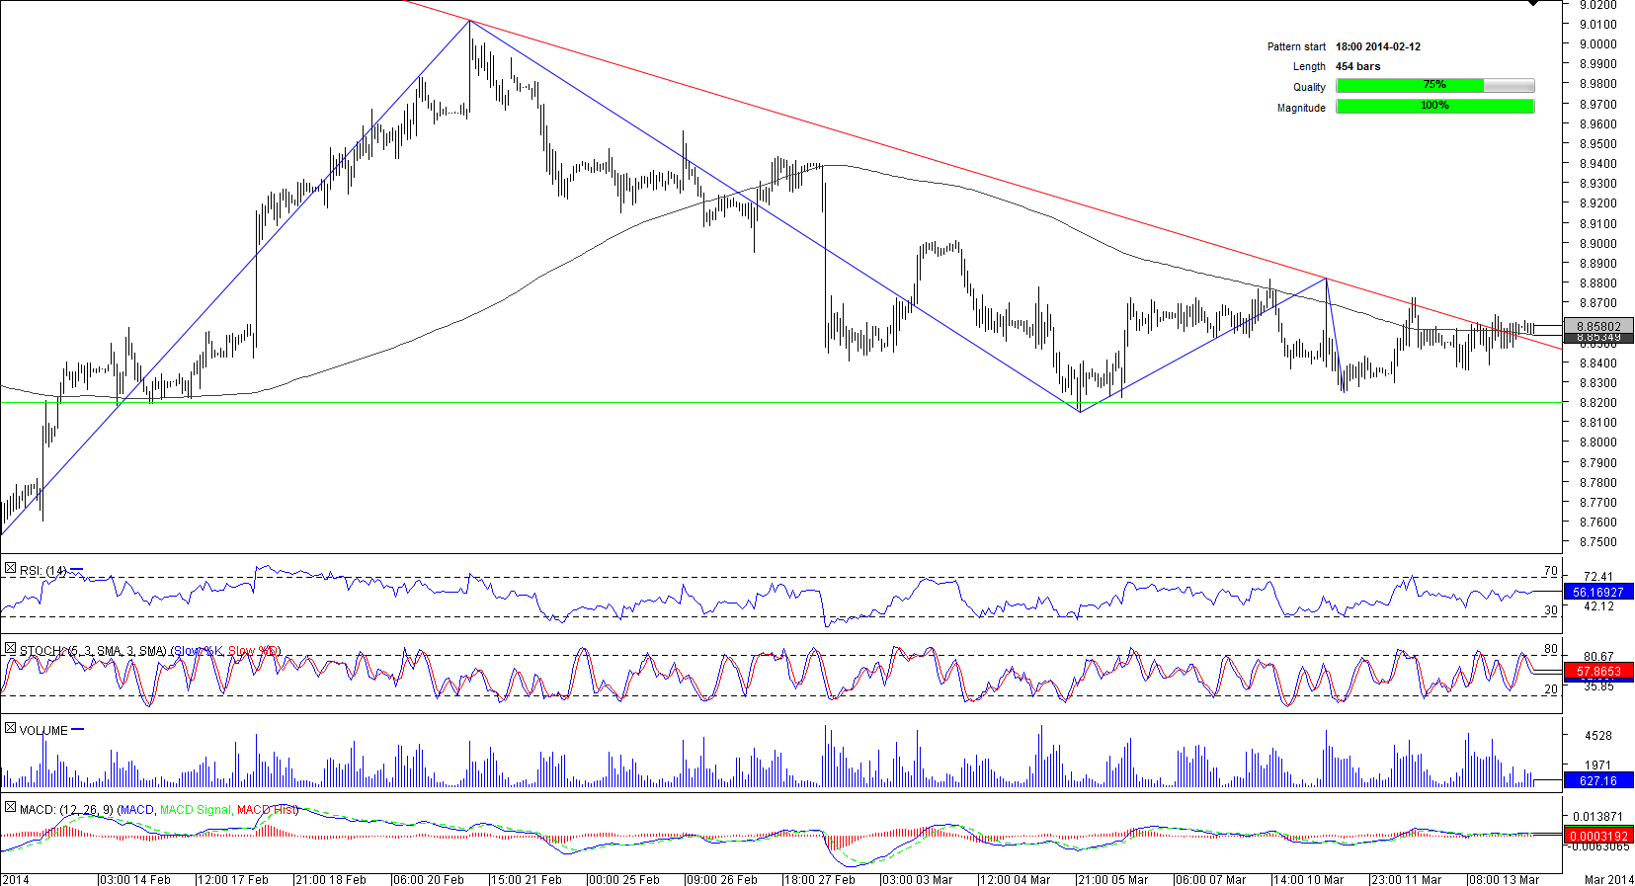Image resolution: width=1635 pixels, height=886 pixels.
Task: Click the Magnitude 100% progress bar
Action: click(x=1434, y=107)
